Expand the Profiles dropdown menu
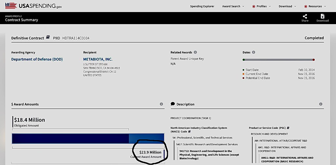This screenshot has width=336, height=165. (261, 6)
